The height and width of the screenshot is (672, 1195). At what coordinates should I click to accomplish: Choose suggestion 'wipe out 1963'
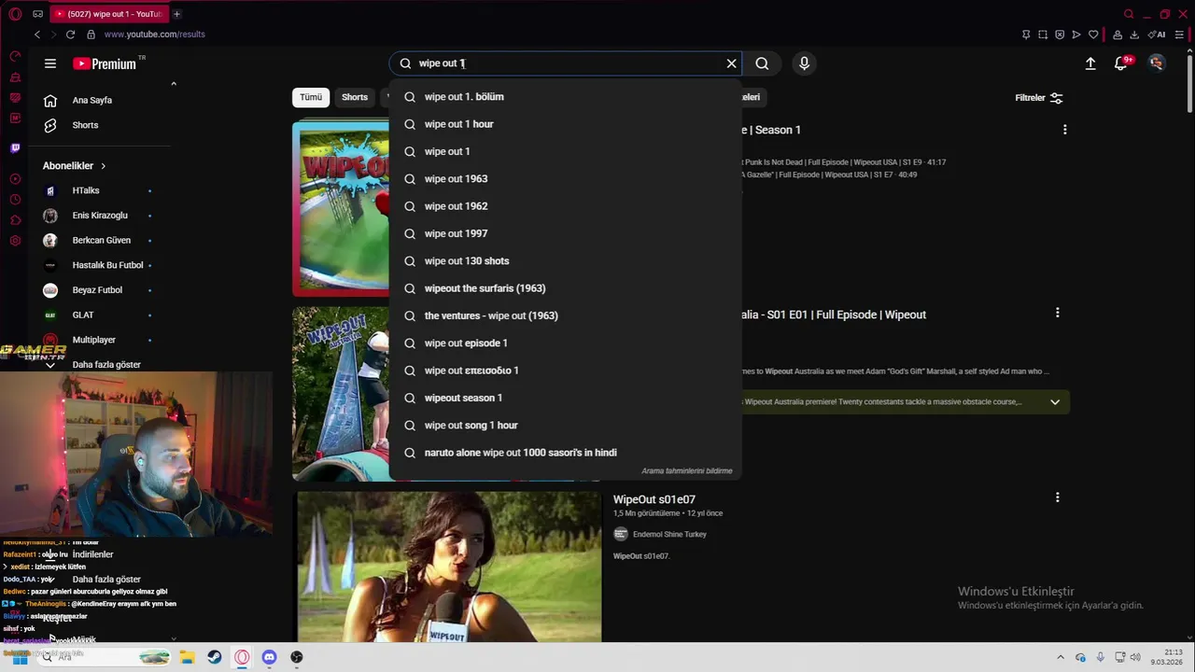click(566, 179)
